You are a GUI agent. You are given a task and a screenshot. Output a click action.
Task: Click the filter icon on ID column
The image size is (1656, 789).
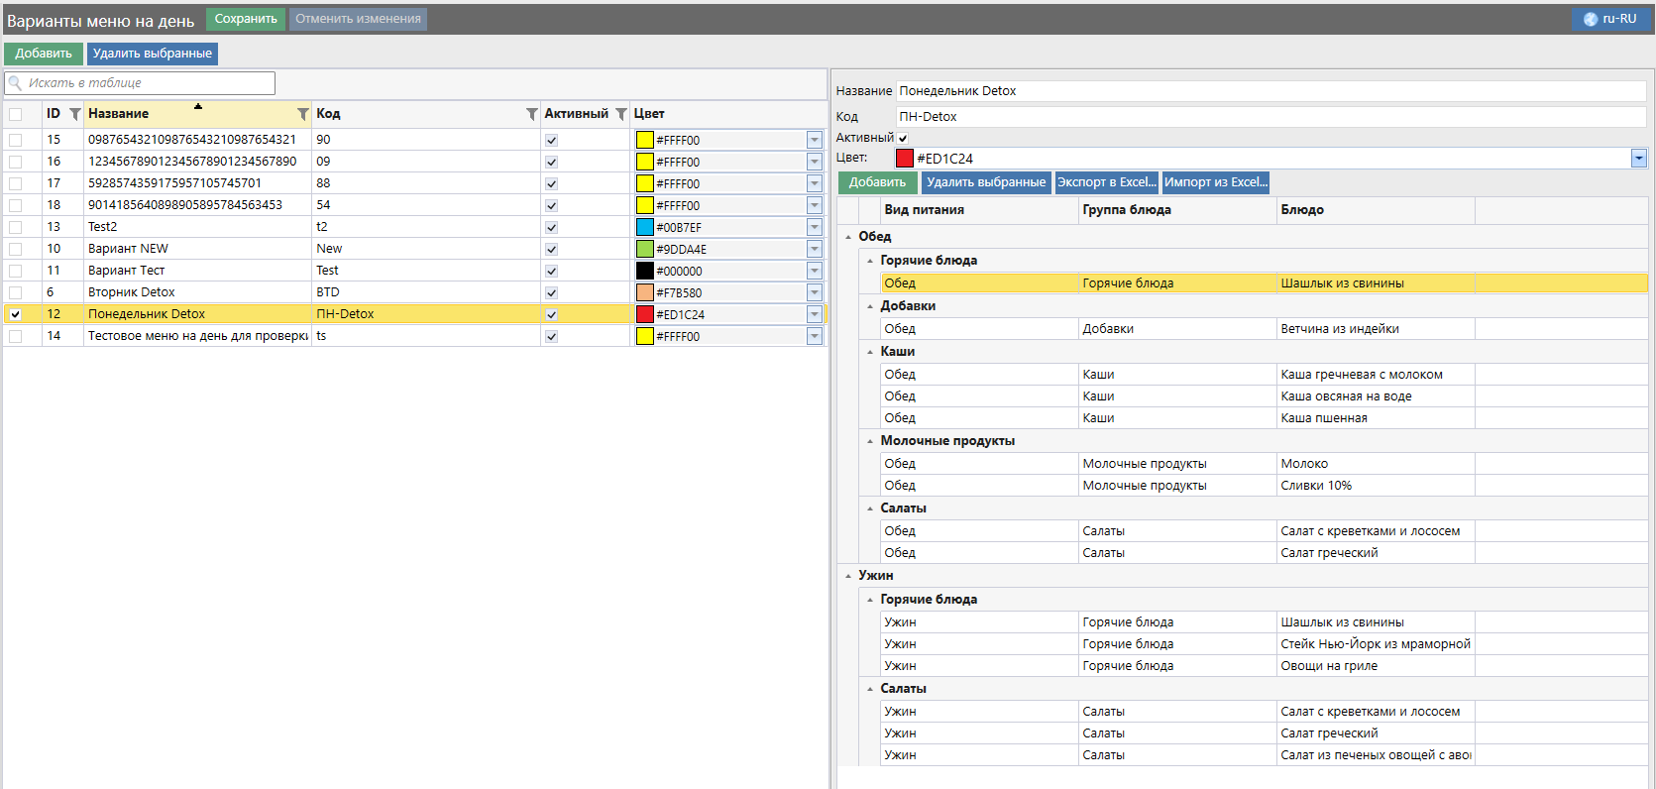click(x=74, y=114)
